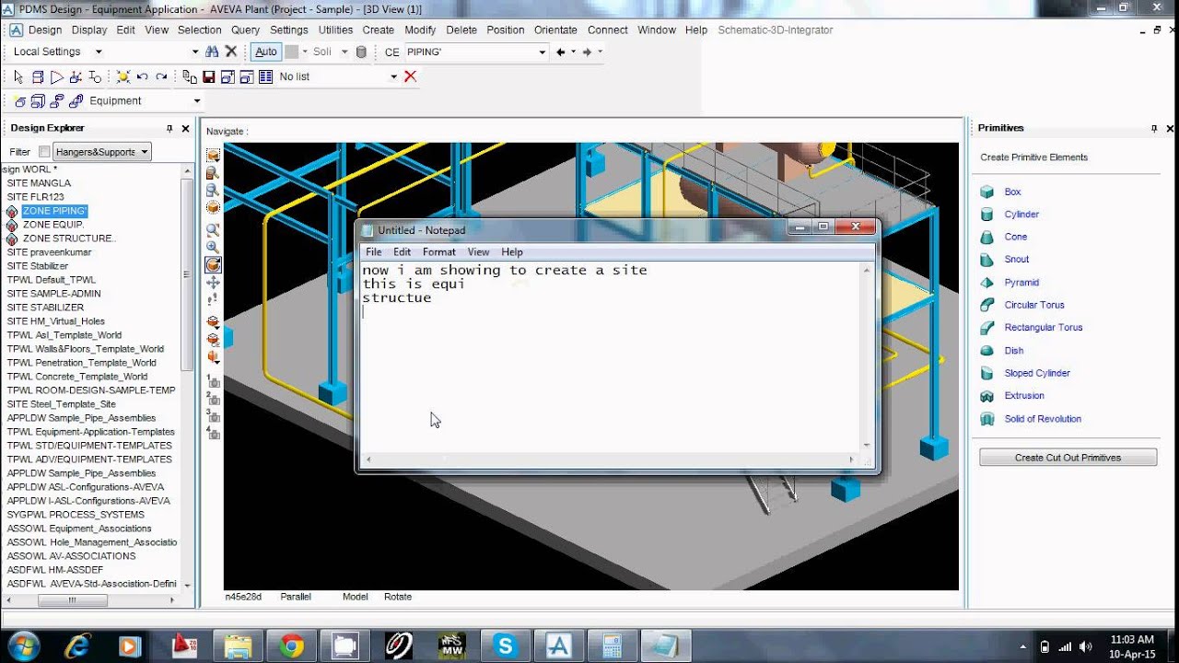Toggle the Auto button in toolbar

(266, 52)
